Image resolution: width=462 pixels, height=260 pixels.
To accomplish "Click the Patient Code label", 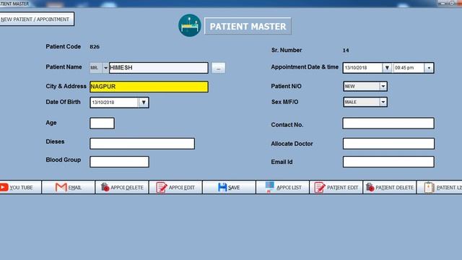I will click(x=64, y=46).
